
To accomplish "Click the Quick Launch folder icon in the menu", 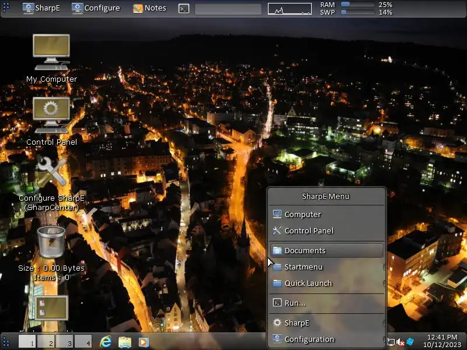I will (277, 283).
